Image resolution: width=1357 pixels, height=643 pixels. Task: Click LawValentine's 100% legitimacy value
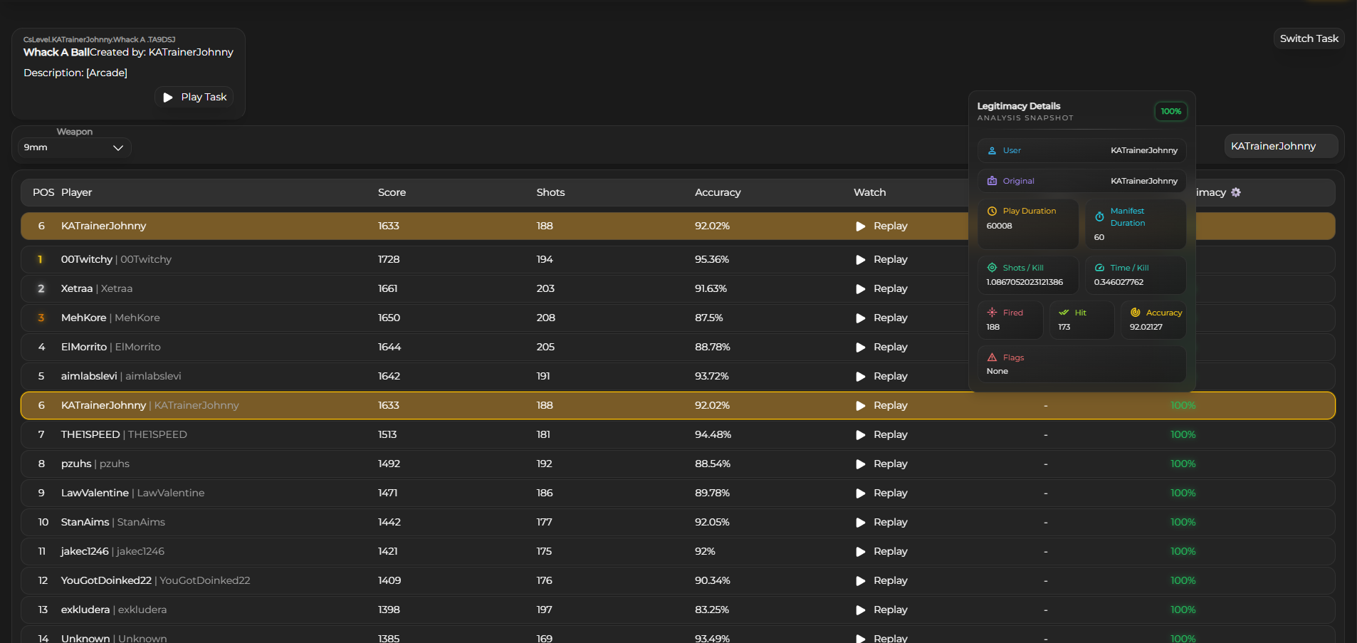click(1183, 493)
